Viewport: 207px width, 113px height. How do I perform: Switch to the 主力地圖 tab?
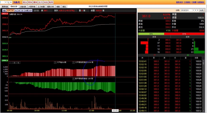click(x=41, y=7)
